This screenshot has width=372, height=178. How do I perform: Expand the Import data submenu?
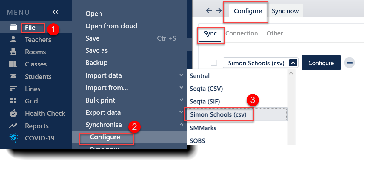(x=181, y=75)
